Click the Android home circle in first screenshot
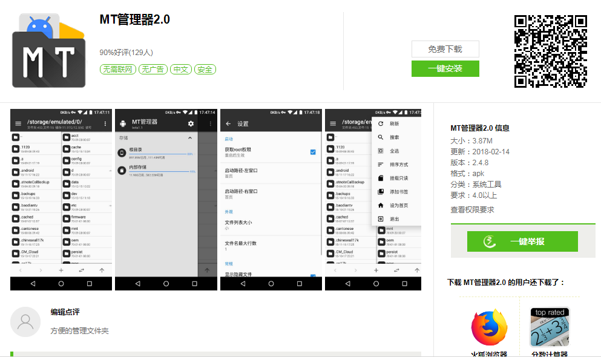Viewport: 601px width, 357px height. click(x=61, y=284)
